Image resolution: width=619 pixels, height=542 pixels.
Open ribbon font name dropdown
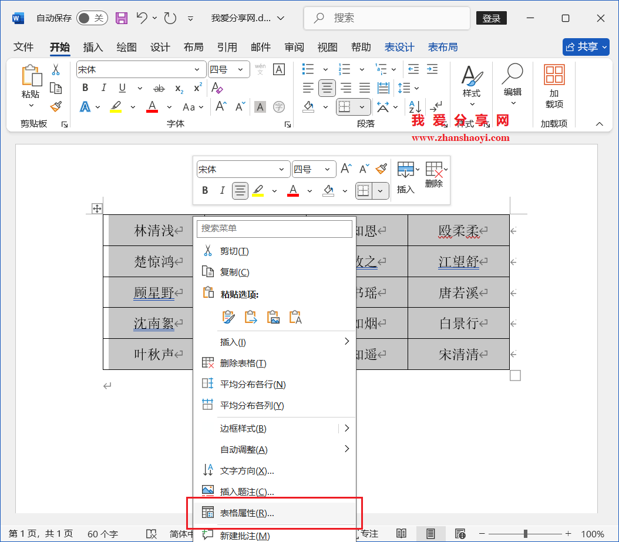click(x=197, y=70)
